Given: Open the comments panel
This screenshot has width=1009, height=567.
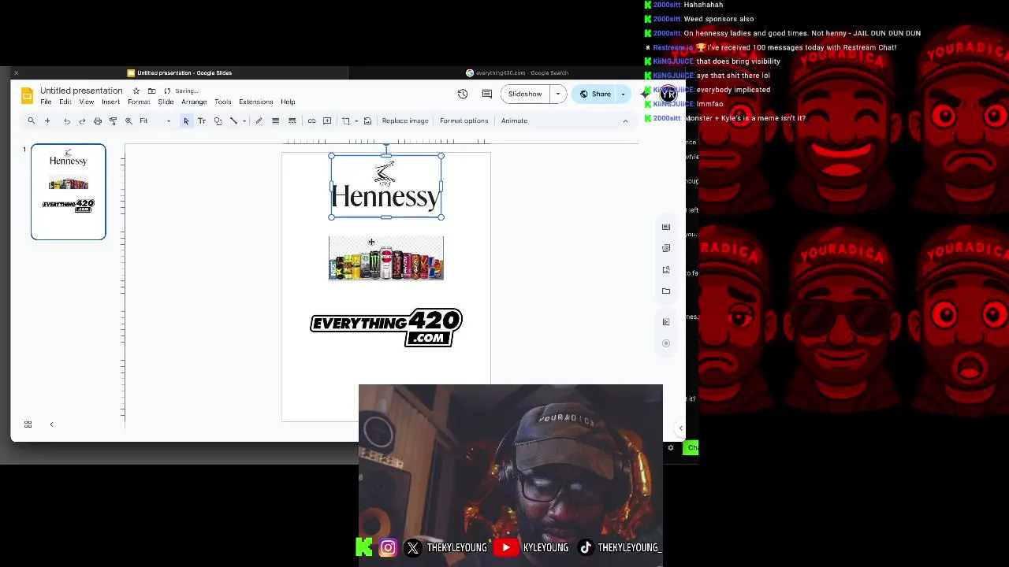Looking at the screenshot, I should pos(487,94).
